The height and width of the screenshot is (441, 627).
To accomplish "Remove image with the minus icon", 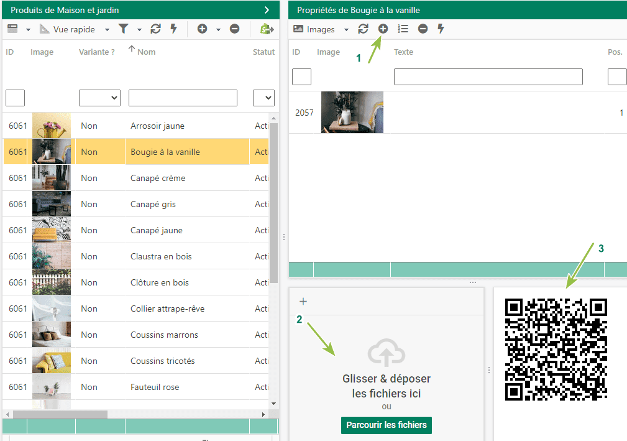I will 423,29.
